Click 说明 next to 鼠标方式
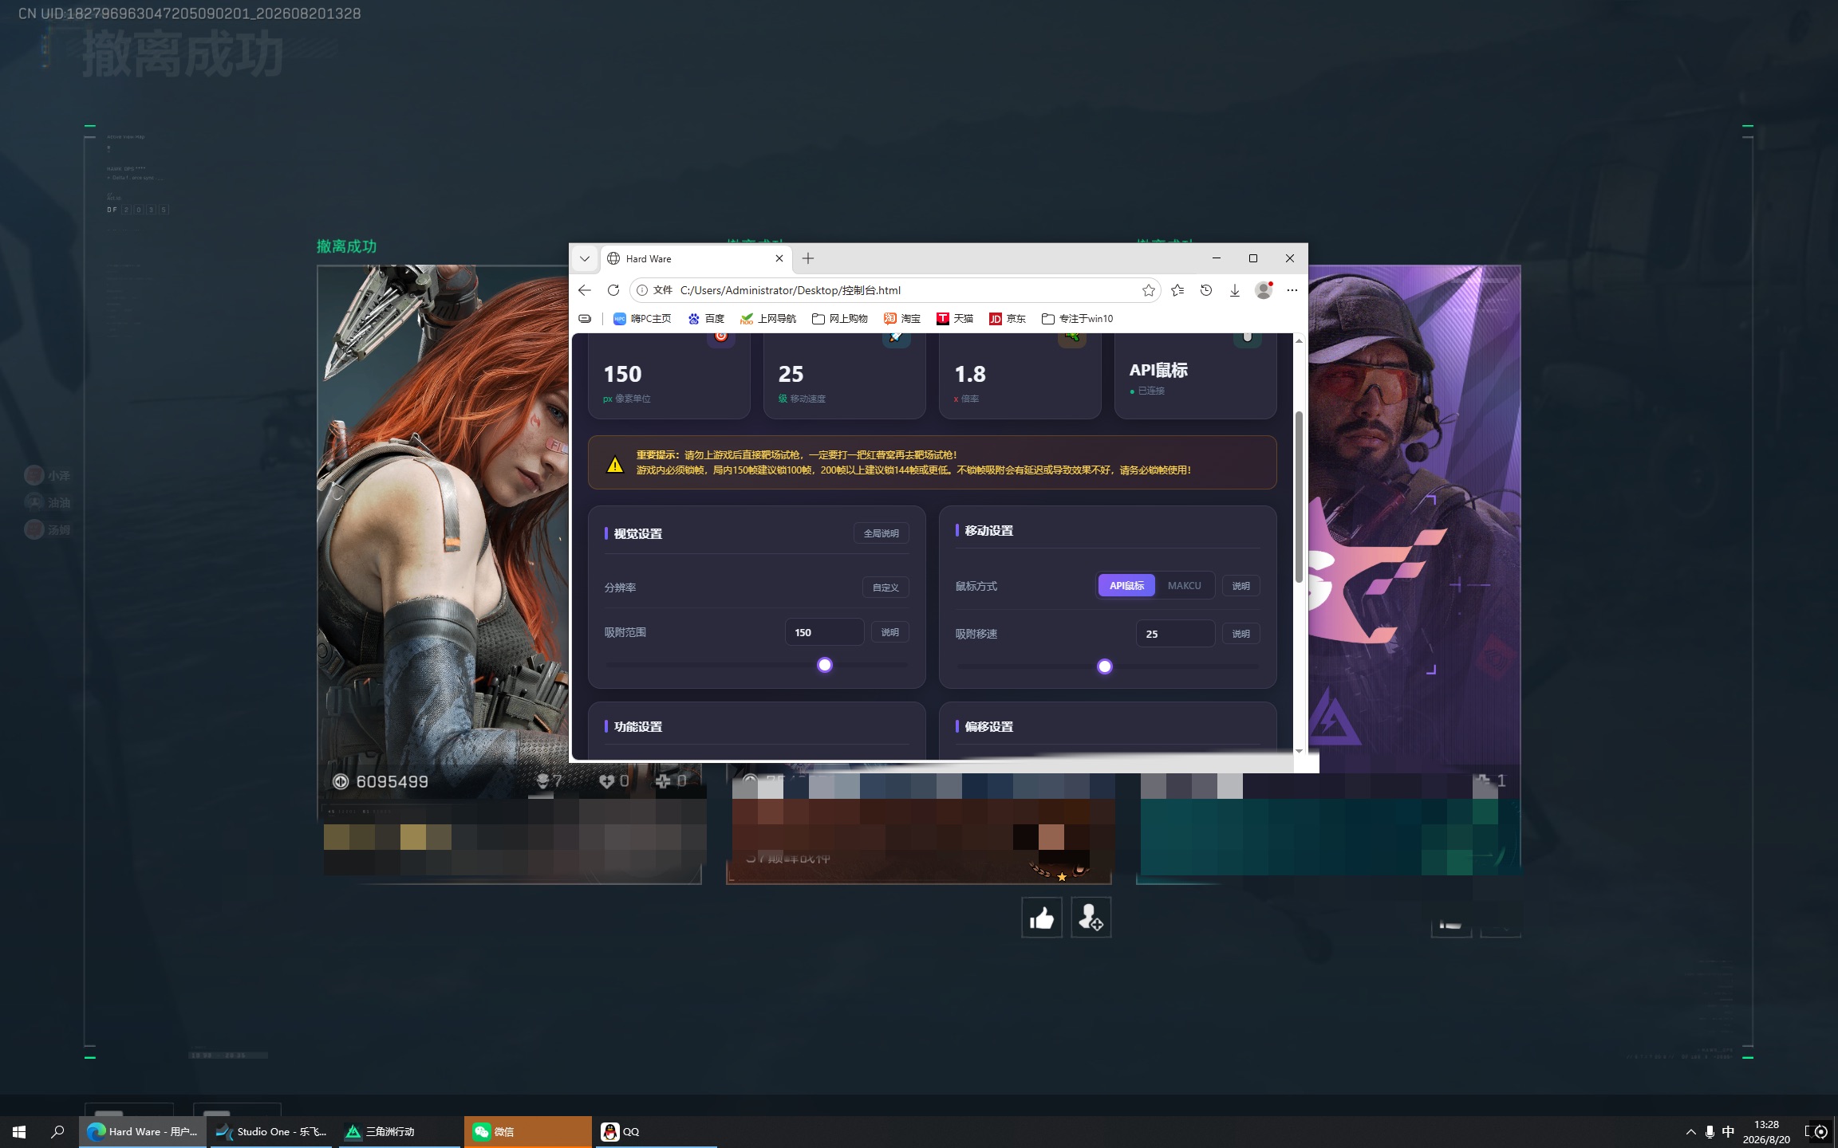This screenshot has height=1148, width=1838. (1240, 586)
